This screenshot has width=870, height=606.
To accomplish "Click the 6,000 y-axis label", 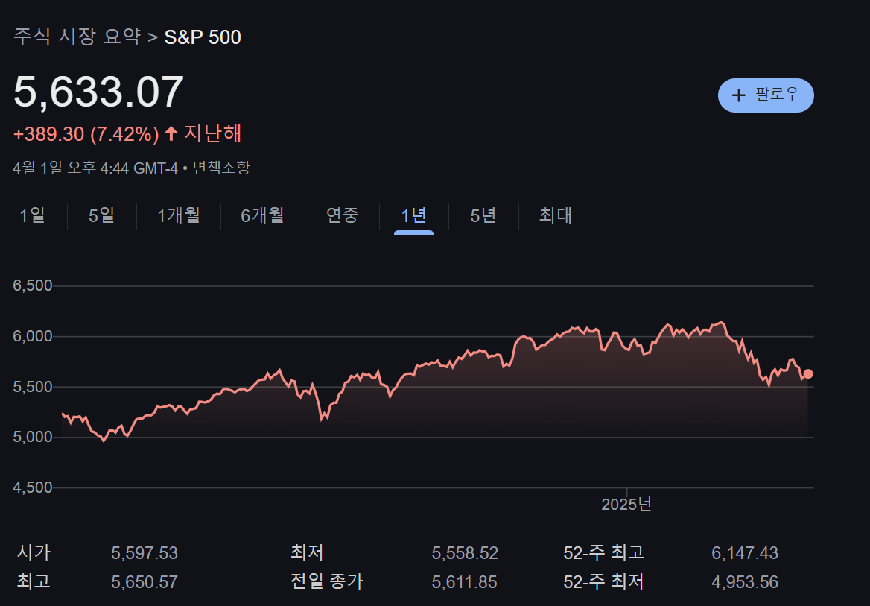I will [x=33, y=336].
